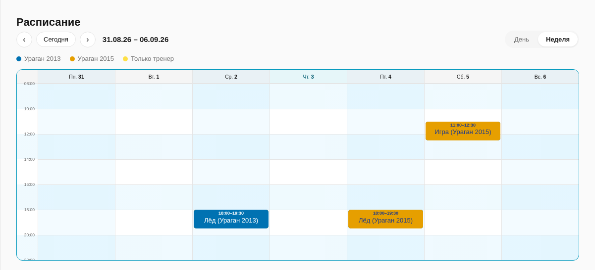Viewport: 595px width, 270px height.
Task: Go to previous week with left arrow
Action: coord(24,40)
